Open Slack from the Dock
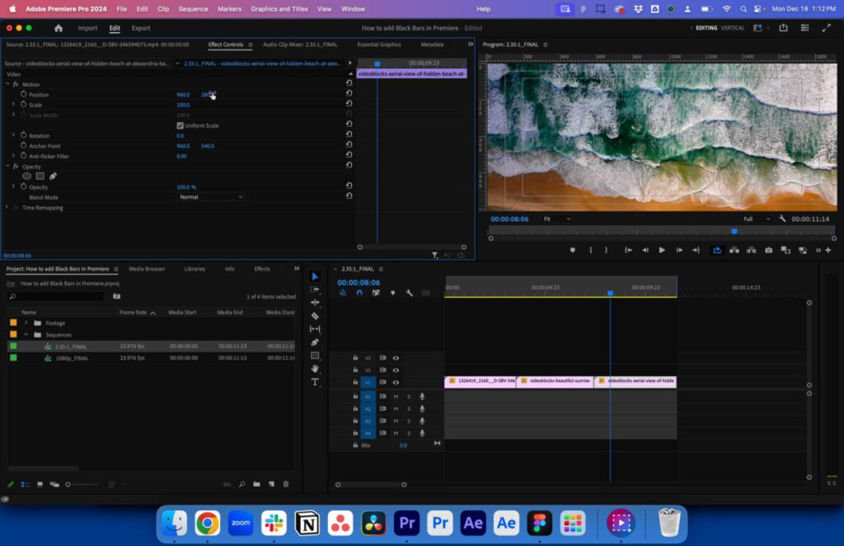 point(274,523)
